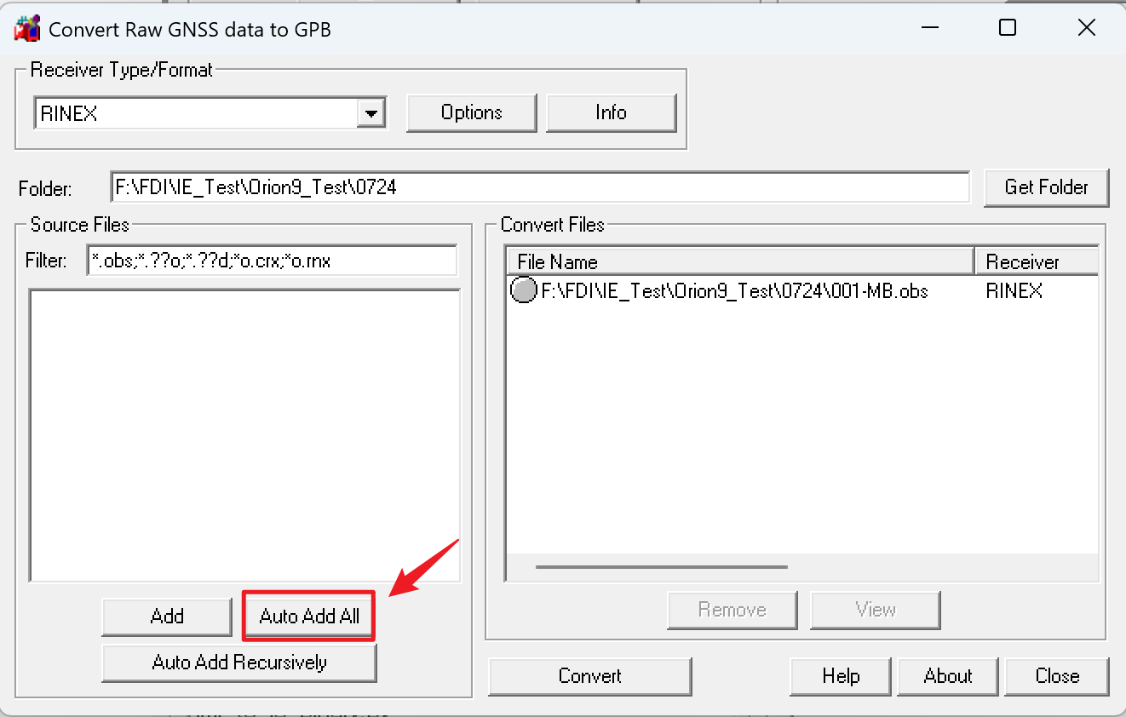Open receiver Options

tap(472, 112)
